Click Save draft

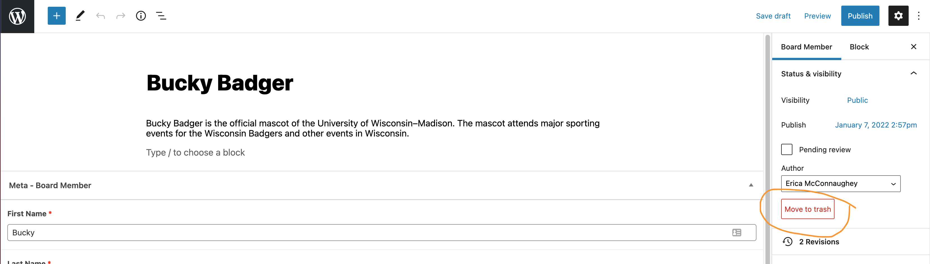coord(773,16)
